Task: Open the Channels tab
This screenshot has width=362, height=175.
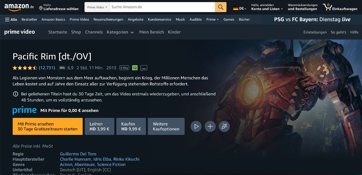Action: (94, 32)
